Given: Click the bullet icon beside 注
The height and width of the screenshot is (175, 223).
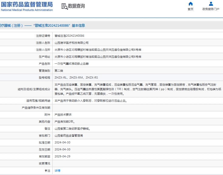Looking at the screenshot, I should pyautogui.click(x=46, y=170).
